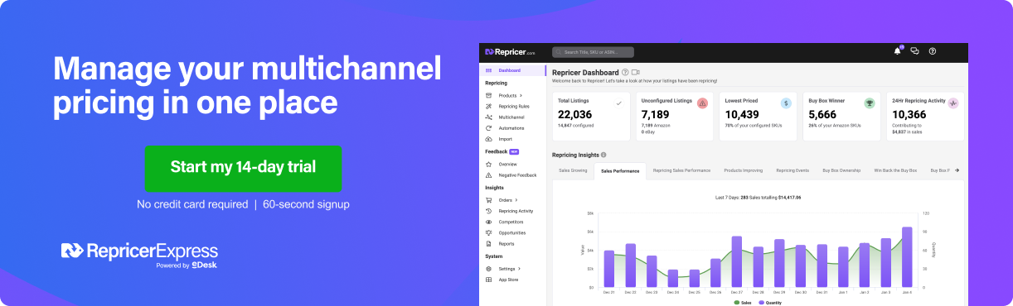The width and height of the screenshot is (1013, 306).
Task: Open the chat messages icon in header
Action: click(x=914, y=51)
